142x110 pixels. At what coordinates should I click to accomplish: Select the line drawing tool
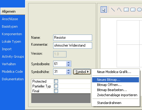113,10
